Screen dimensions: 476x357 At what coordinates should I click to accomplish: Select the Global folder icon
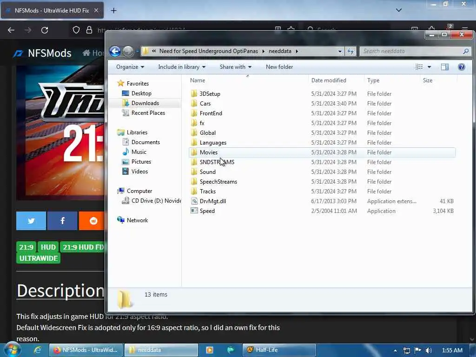coord(194,132)
